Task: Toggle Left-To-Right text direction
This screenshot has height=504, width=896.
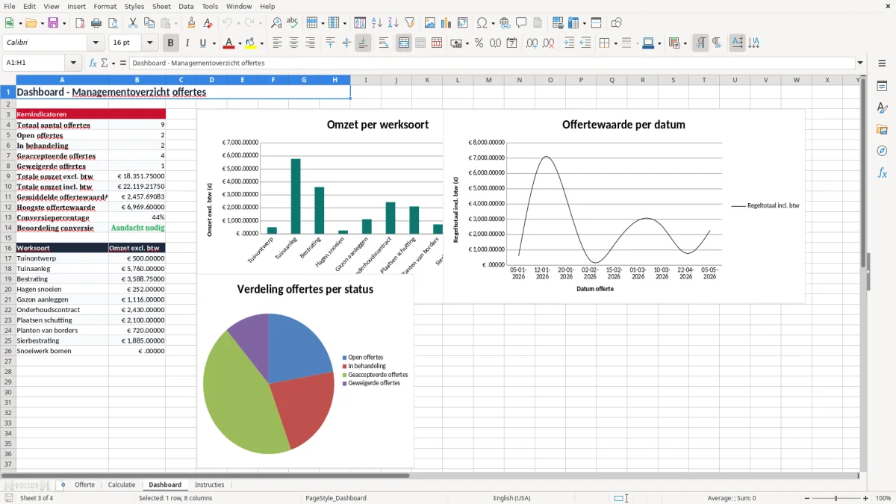Action: (700, 43)
